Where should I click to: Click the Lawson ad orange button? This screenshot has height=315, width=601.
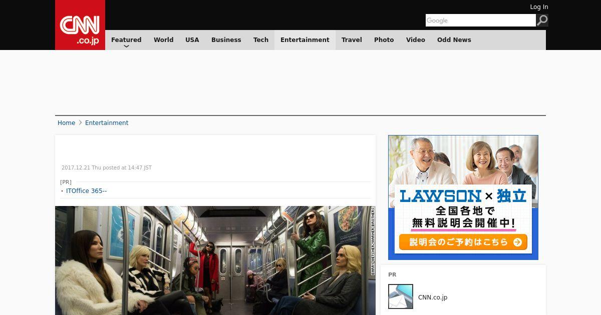click(463, 242)
